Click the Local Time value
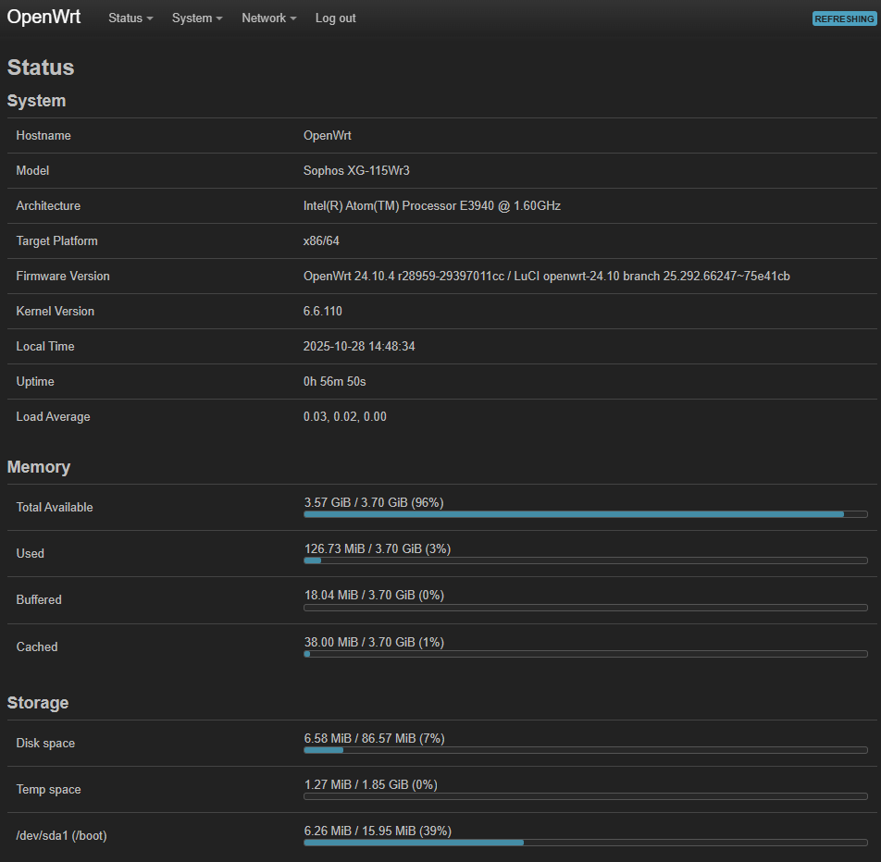Screen dimensions: 881x862 click(359, 346)
